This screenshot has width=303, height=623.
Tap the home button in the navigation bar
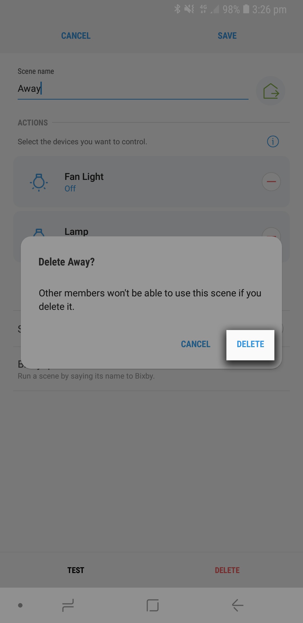click(152, 605)
